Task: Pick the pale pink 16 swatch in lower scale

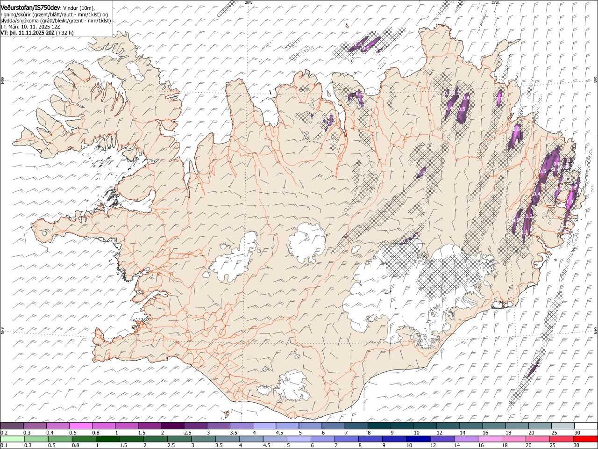Action: (x=489, y=439)
